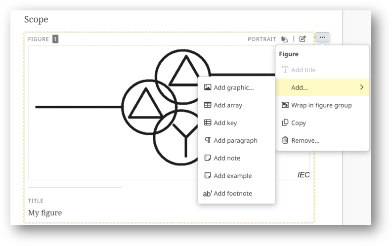The width and height of the screenshot is (392, 246).
Task: Click the figure number 1 badge
Action: 55,39
